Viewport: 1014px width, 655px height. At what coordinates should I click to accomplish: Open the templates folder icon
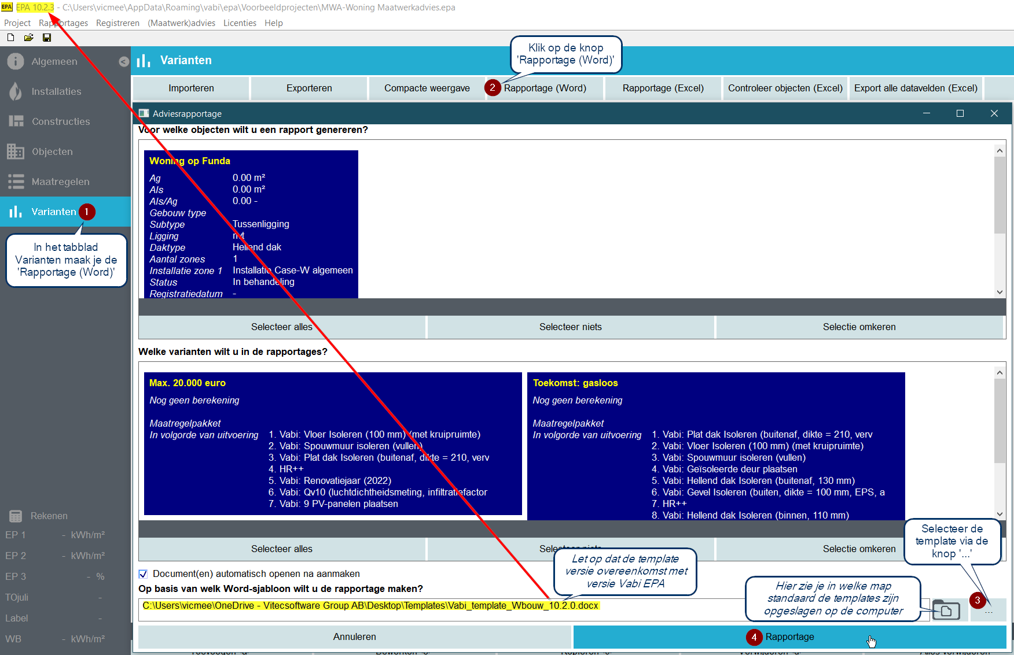[946, 610]
